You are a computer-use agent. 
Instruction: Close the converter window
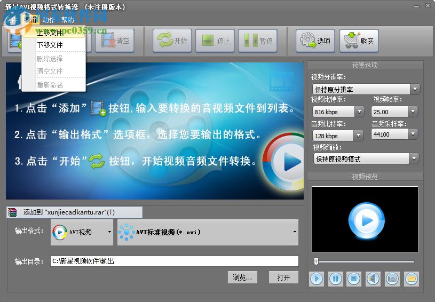[x=428, y=6]
